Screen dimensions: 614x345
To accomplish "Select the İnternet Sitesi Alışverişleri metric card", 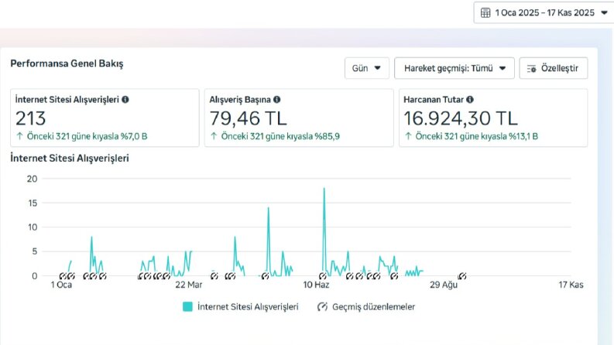I will coord(105,118).
